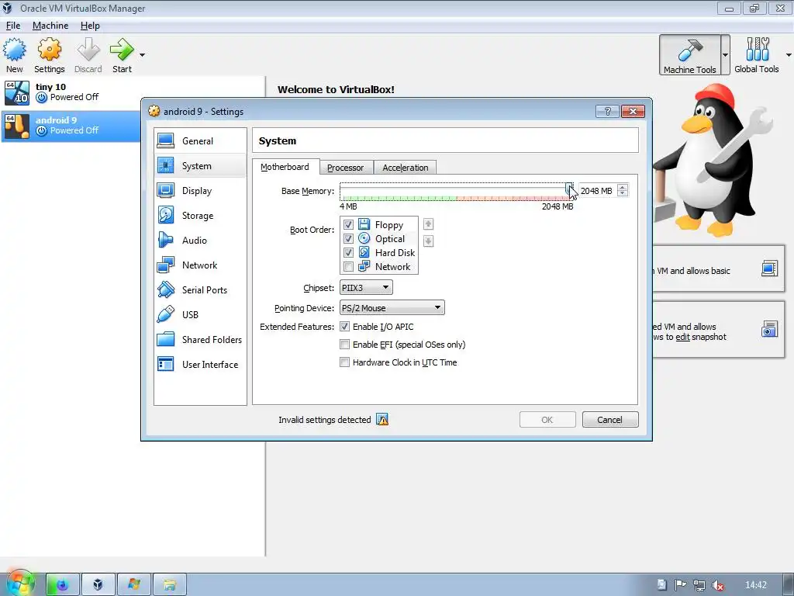This screenshot has height=596, width=794.
Task: Uncheck Hard Disk in boot order
Action: coord(348,252)
